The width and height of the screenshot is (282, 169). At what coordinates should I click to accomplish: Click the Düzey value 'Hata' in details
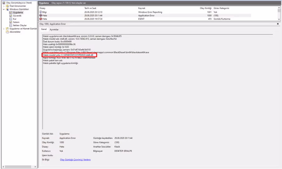[x=62, y=147]
